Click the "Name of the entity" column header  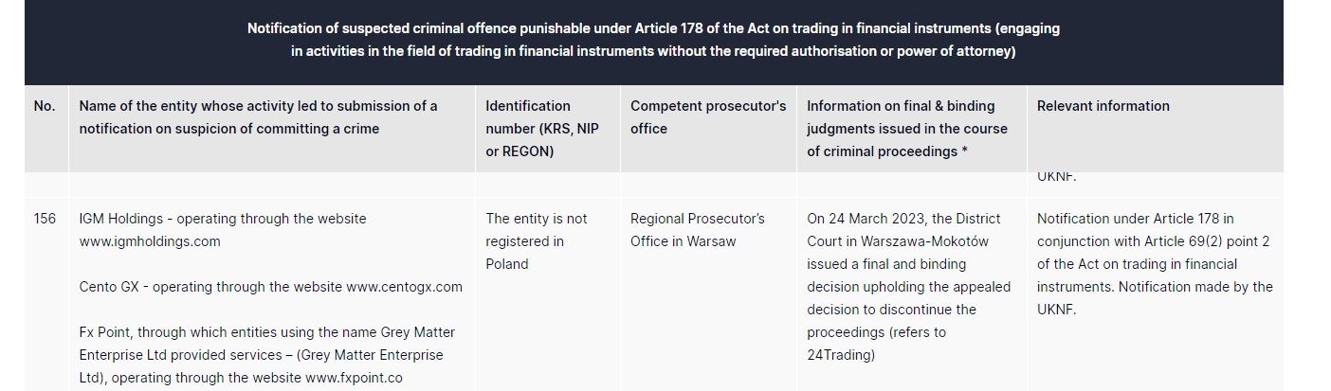click(x=258, y=117)
